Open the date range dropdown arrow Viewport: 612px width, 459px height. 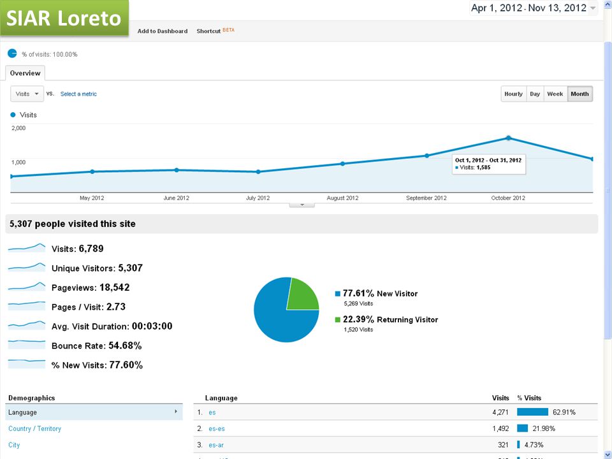(592, 8)
